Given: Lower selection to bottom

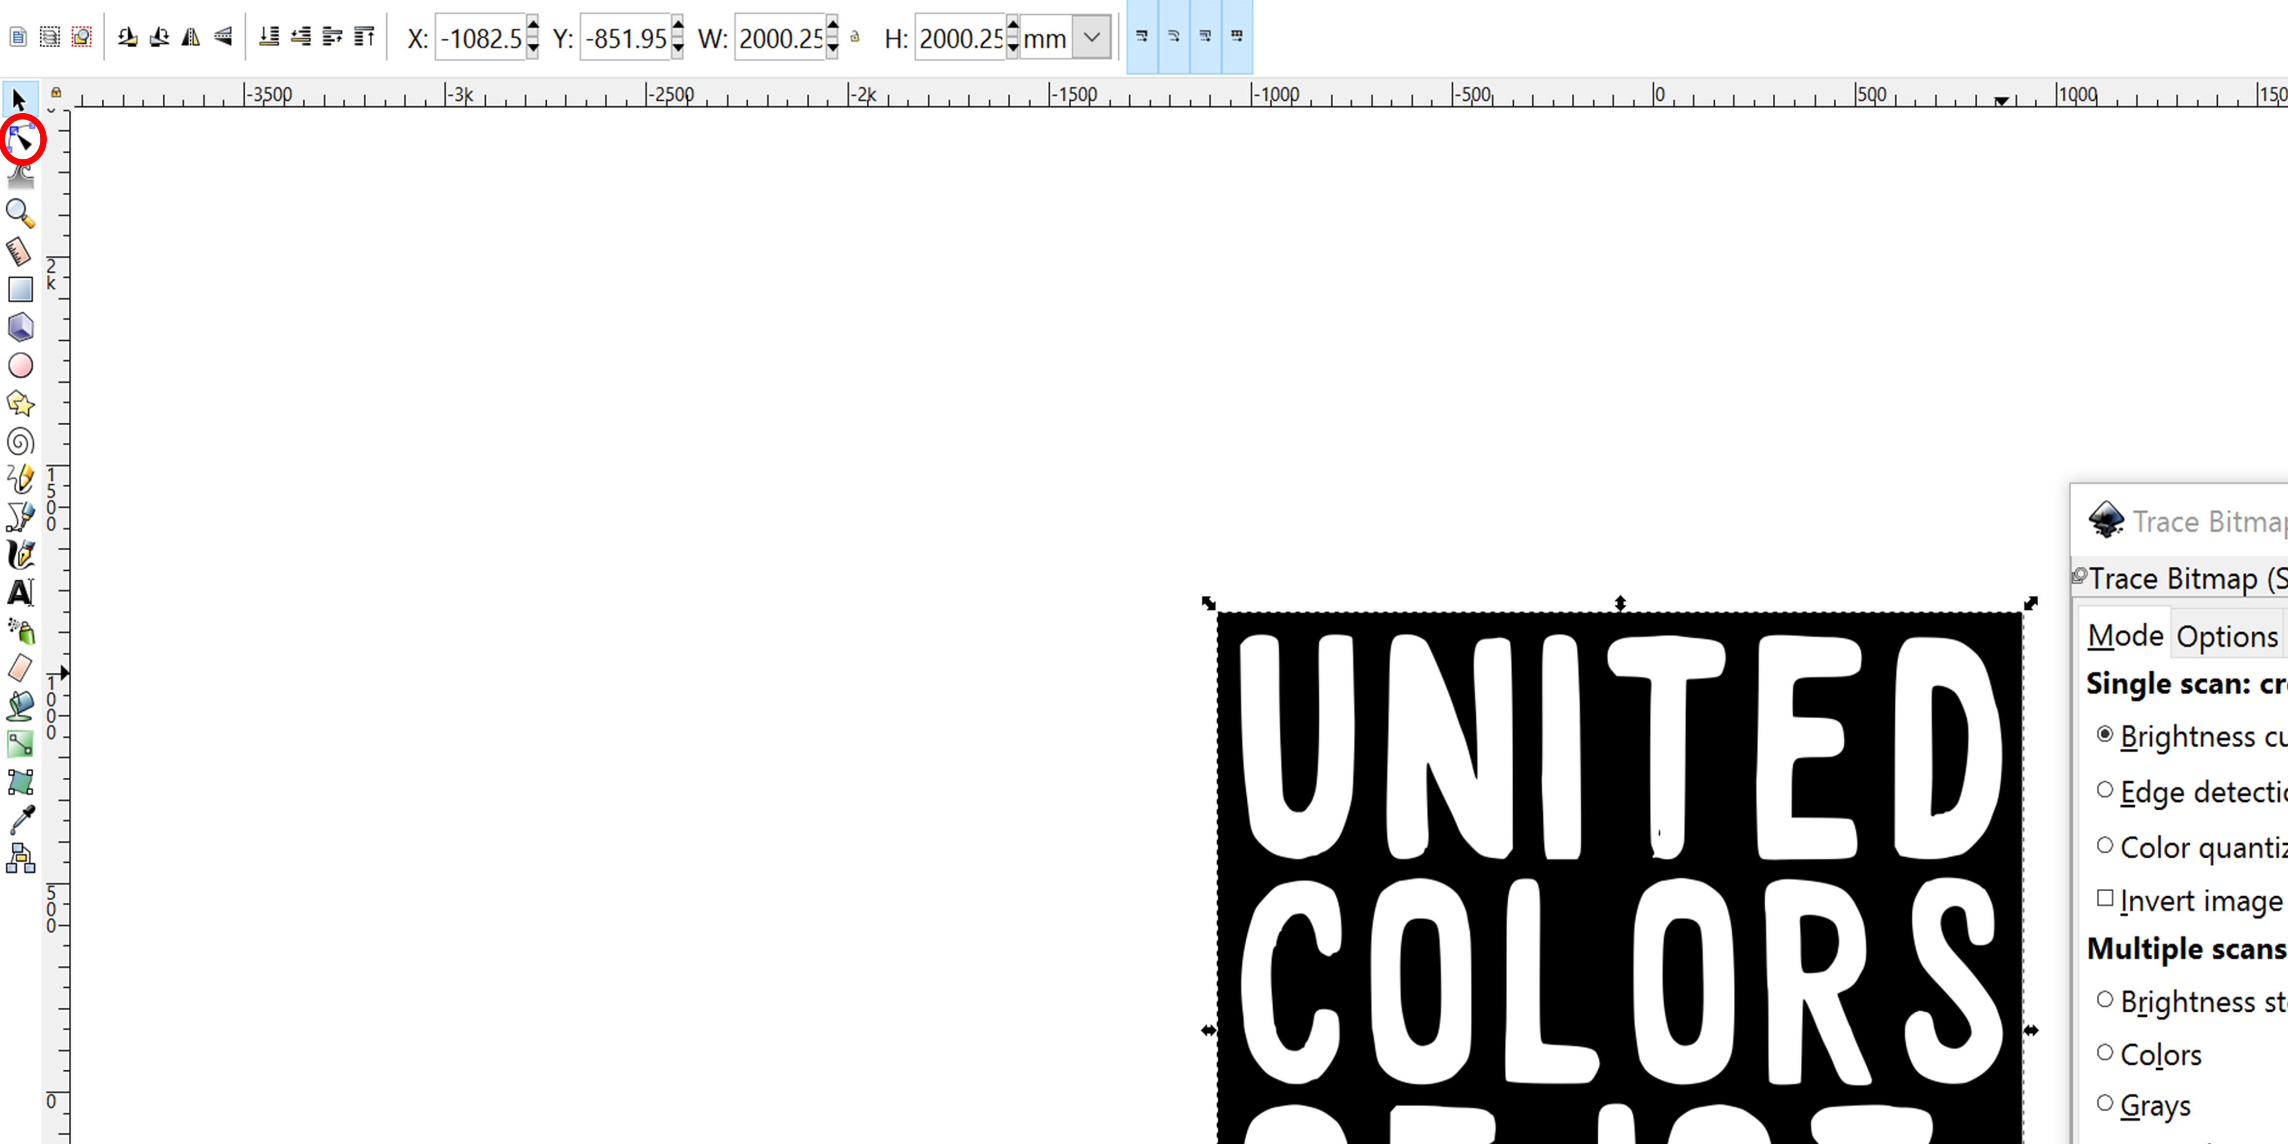Looking at the screenshot, I should [x=269, y=37].
